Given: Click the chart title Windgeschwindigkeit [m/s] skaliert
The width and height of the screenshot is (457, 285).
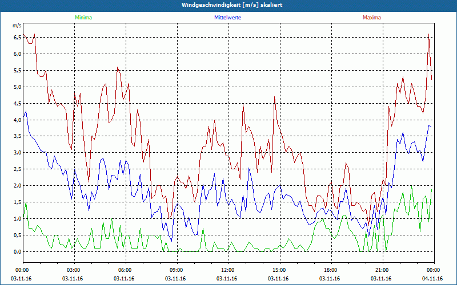Looking at the screenshot, I should click(x=232, y=5).
